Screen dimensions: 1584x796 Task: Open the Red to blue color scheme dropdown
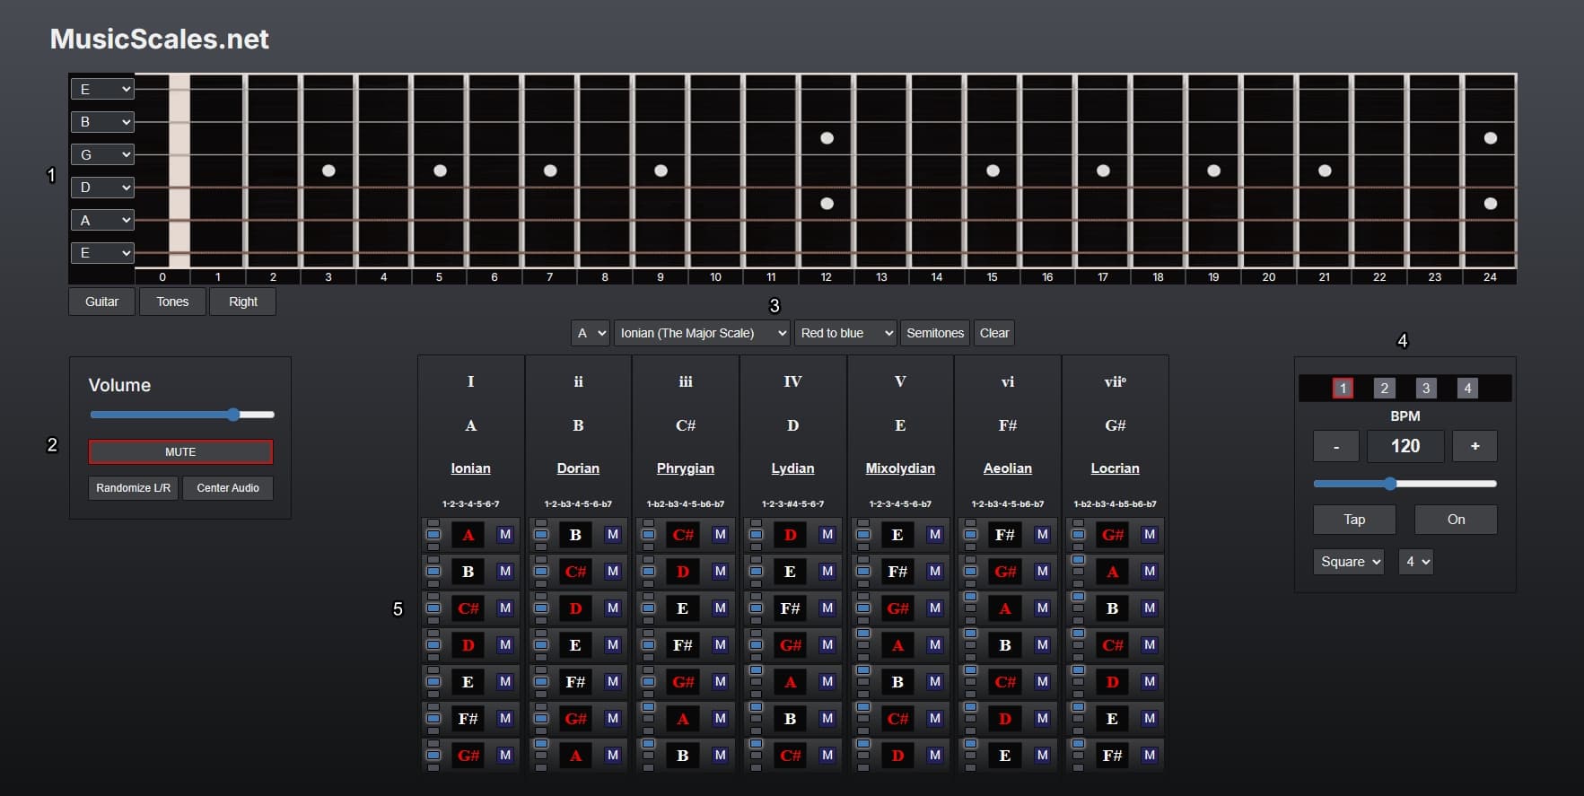tap(845, 333)
